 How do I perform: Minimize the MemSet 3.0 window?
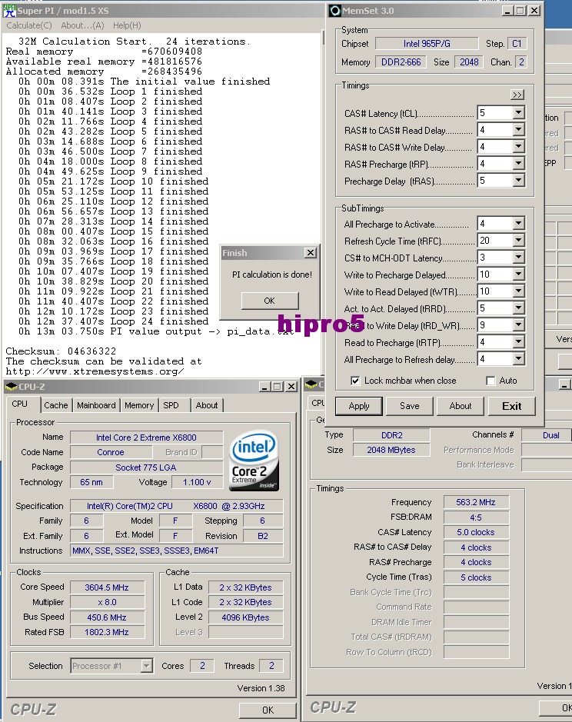point(507,11)
